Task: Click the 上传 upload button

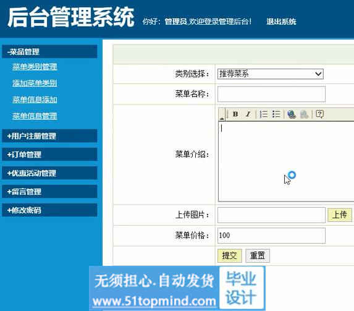Action: [340, 215]
